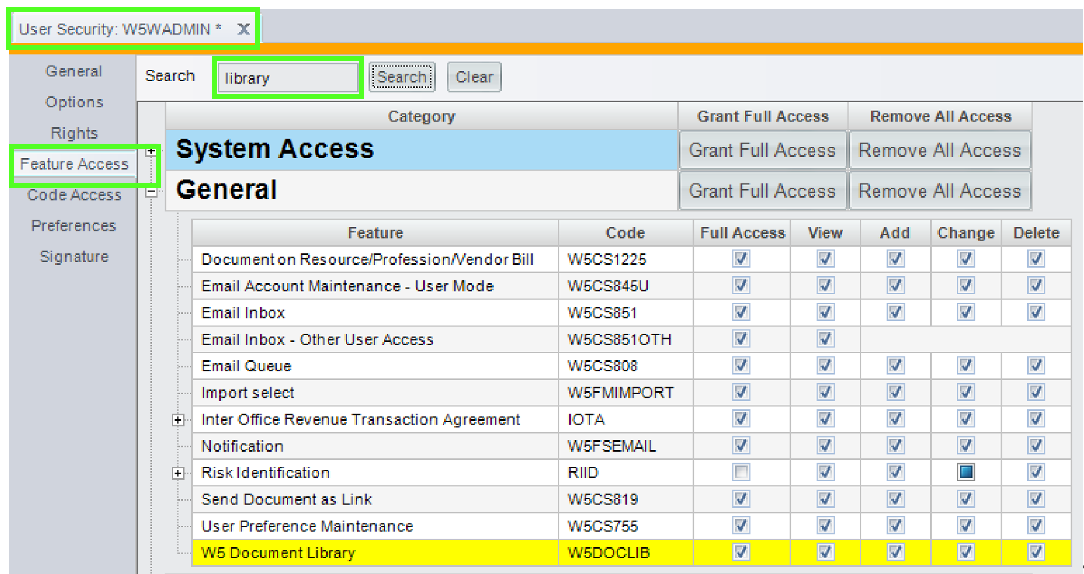The image size is (1084, 574).
Task: Open the Feature Access tab
Action: (x=74, y=164)
